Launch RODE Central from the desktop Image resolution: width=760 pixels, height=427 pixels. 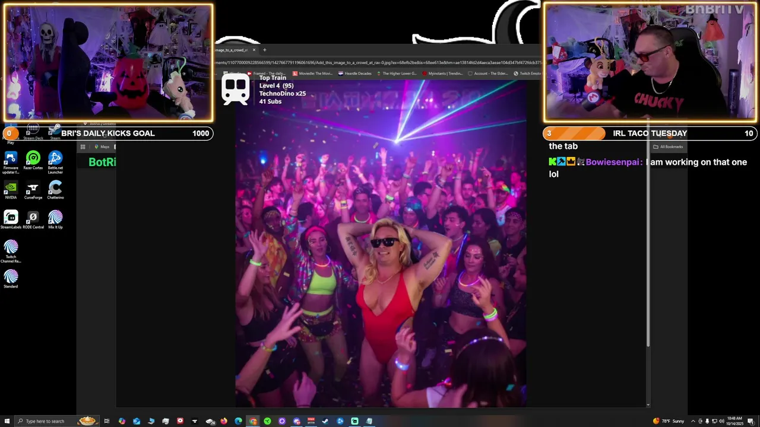(33, 220)
